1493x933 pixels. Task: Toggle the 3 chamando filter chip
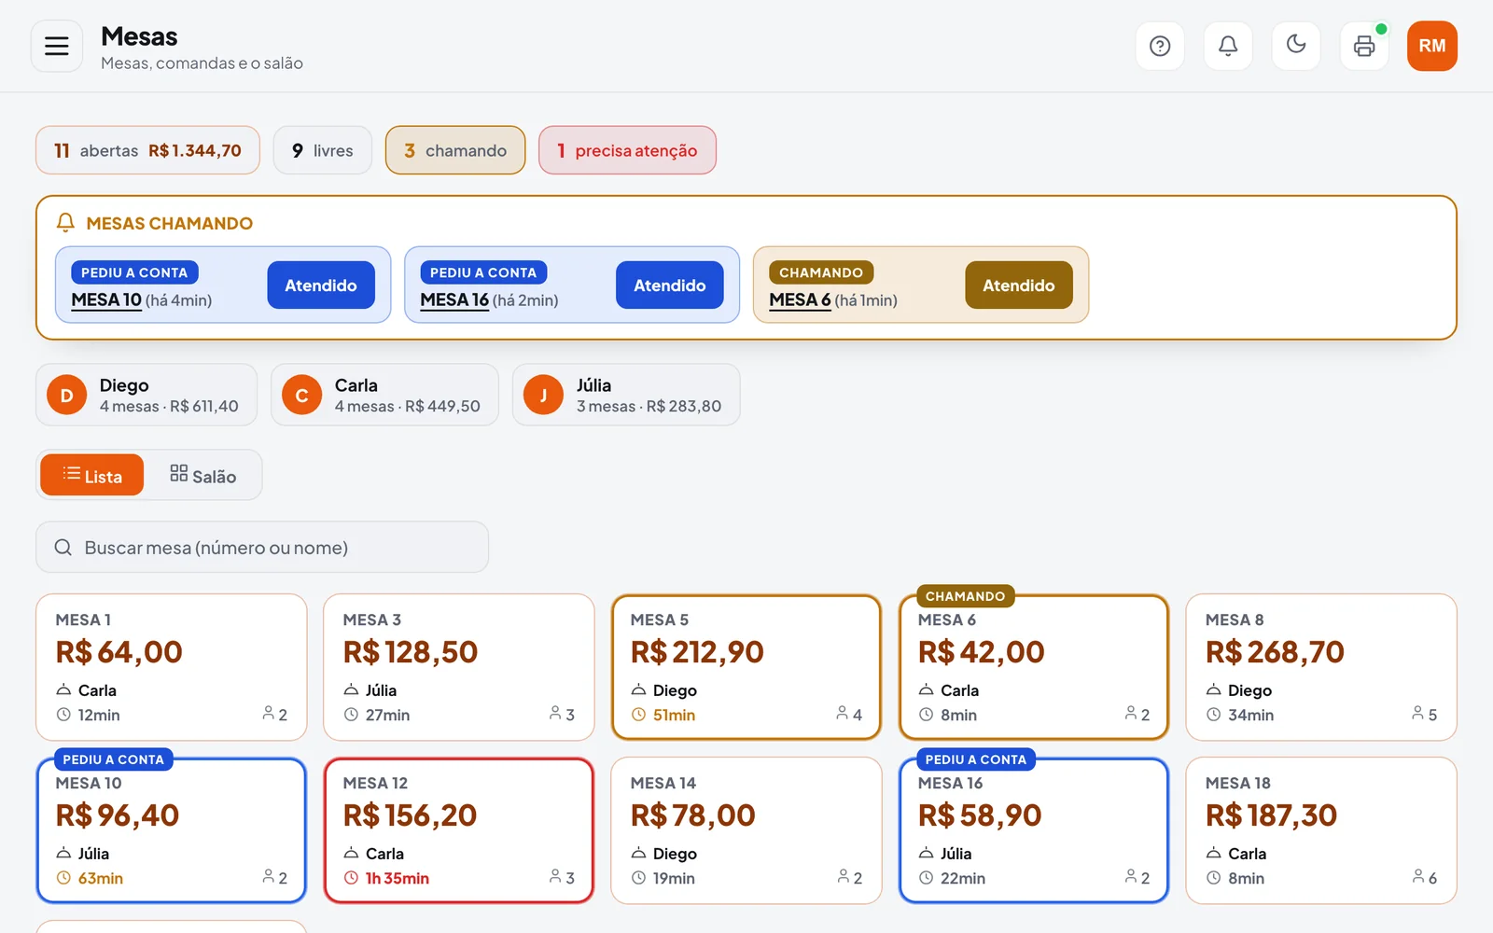tap(455, 150)
